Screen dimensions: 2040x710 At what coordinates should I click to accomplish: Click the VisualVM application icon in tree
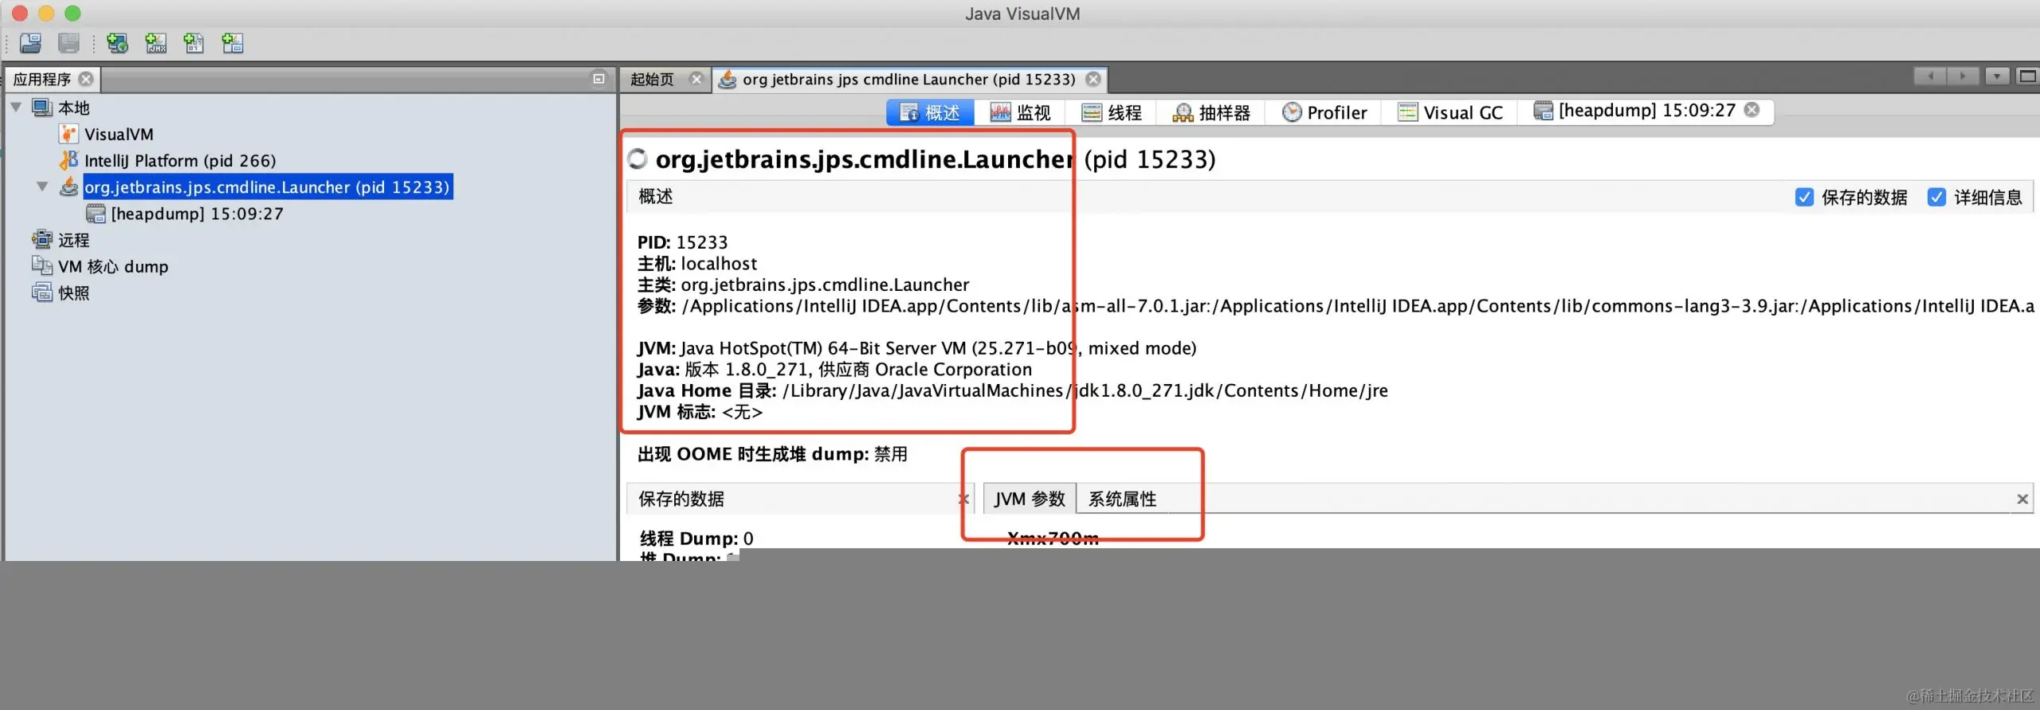coord(69,134)
